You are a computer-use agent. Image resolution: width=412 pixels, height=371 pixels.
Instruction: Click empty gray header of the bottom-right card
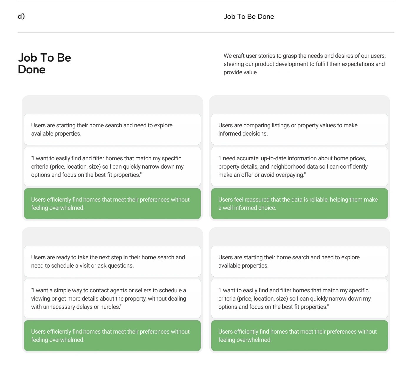pos(299,237)
